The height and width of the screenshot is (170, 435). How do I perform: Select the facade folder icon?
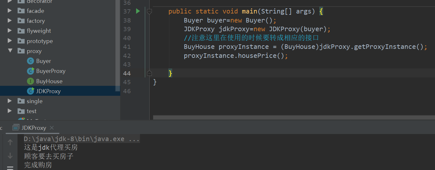click(x=21, y=11)
